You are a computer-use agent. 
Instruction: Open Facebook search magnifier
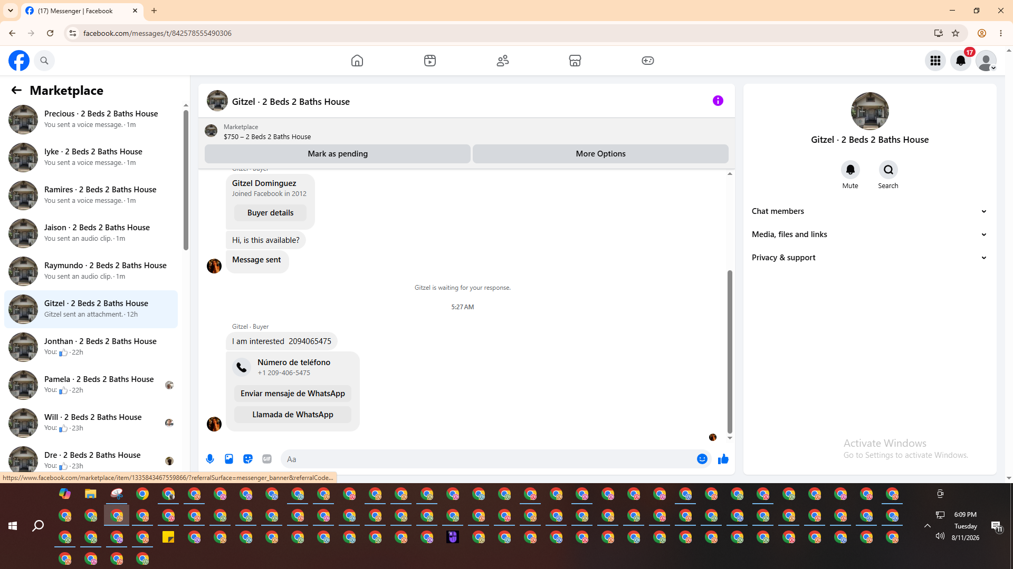coord(44,61)
